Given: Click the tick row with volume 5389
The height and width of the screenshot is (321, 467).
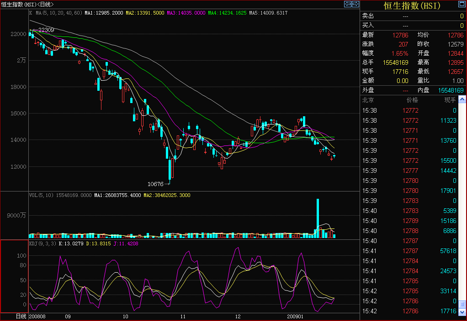Looking at the screenshot, I should pyautogui.click(x=409, y=211).
